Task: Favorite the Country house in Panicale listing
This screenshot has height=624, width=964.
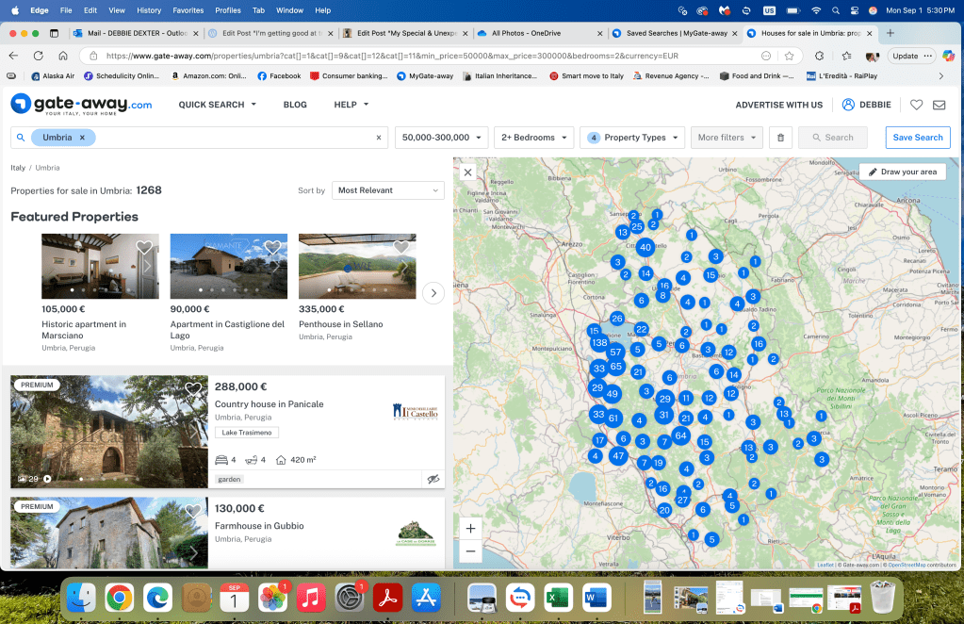Action: (x=193, y=388)
